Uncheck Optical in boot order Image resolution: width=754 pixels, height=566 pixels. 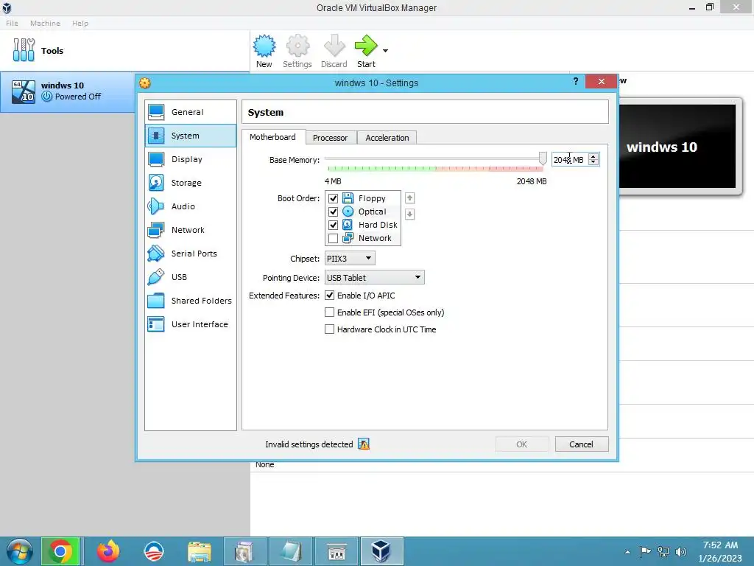[x=333, y=212]
